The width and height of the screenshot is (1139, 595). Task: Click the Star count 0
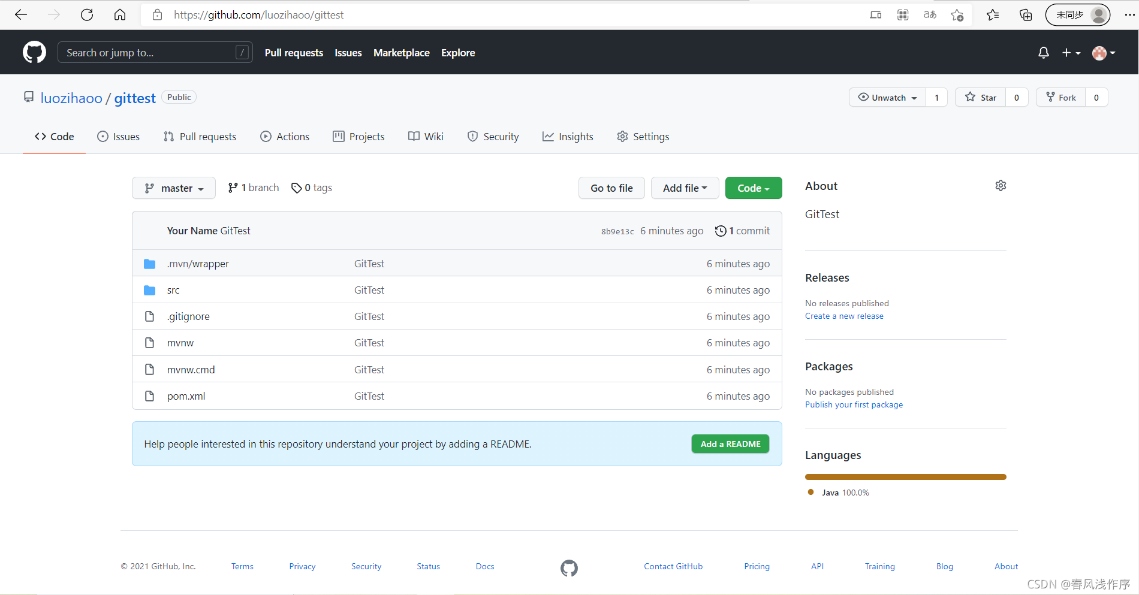(x=1017, y=97)
